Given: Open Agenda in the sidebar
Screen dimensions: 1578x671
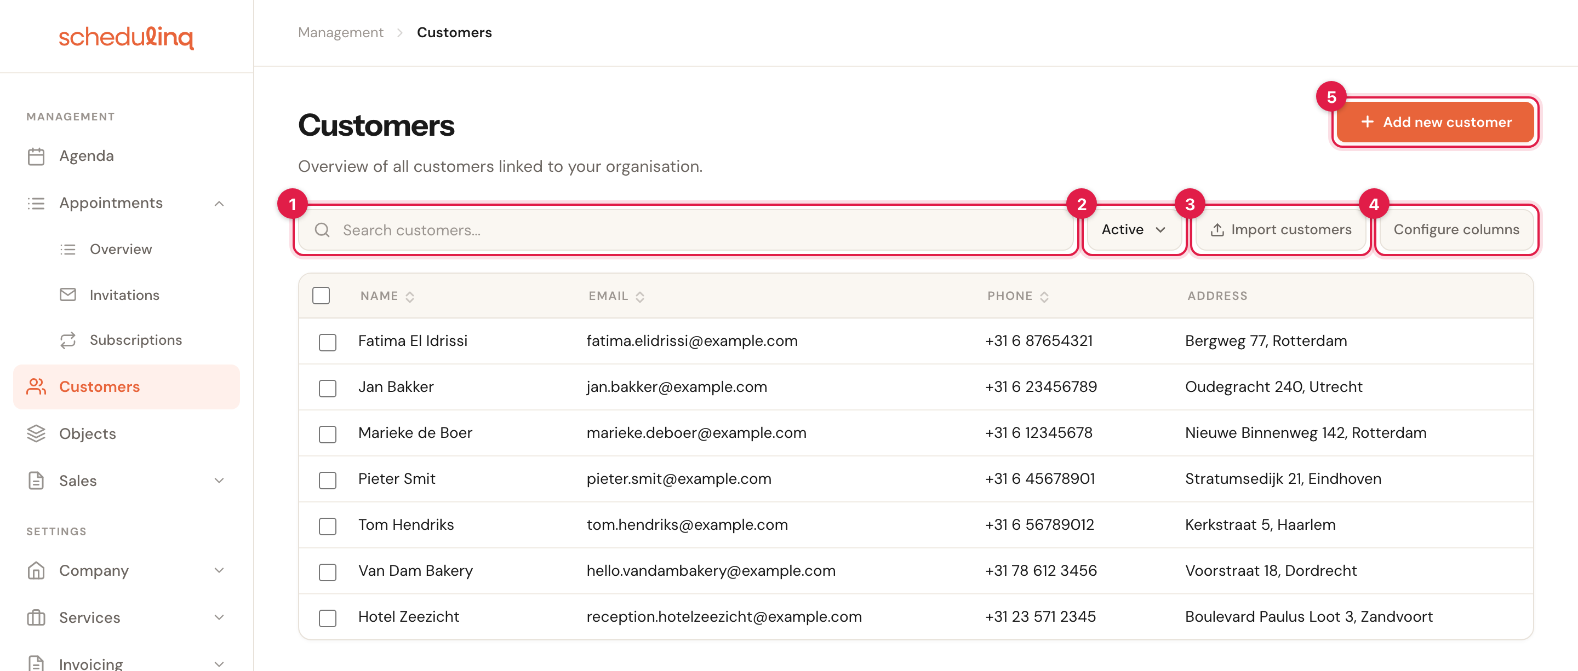Looking at the screenshot, I should tap(127, 157).
